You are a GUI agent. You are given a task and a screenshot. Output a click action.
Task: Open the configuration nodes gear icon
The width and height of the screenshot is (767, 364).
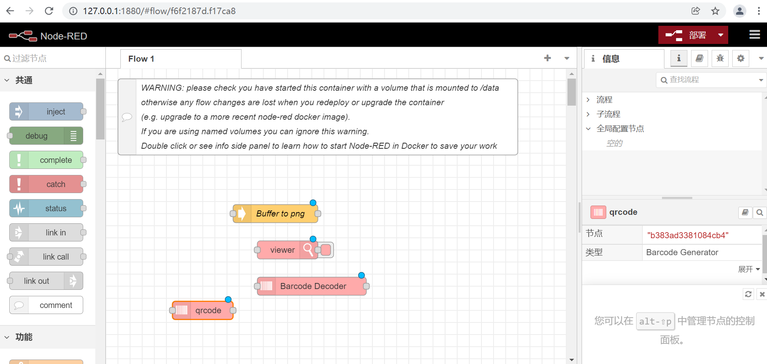(x=741, y=58)
